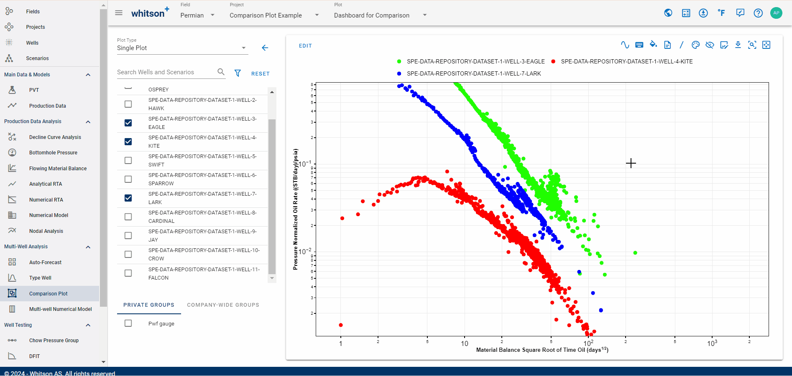The width and height of the screenshot is (792, 376).
Task: Uncheck the WELL-3-EAGLE checkbox
Action: click(x=128, y=123)
